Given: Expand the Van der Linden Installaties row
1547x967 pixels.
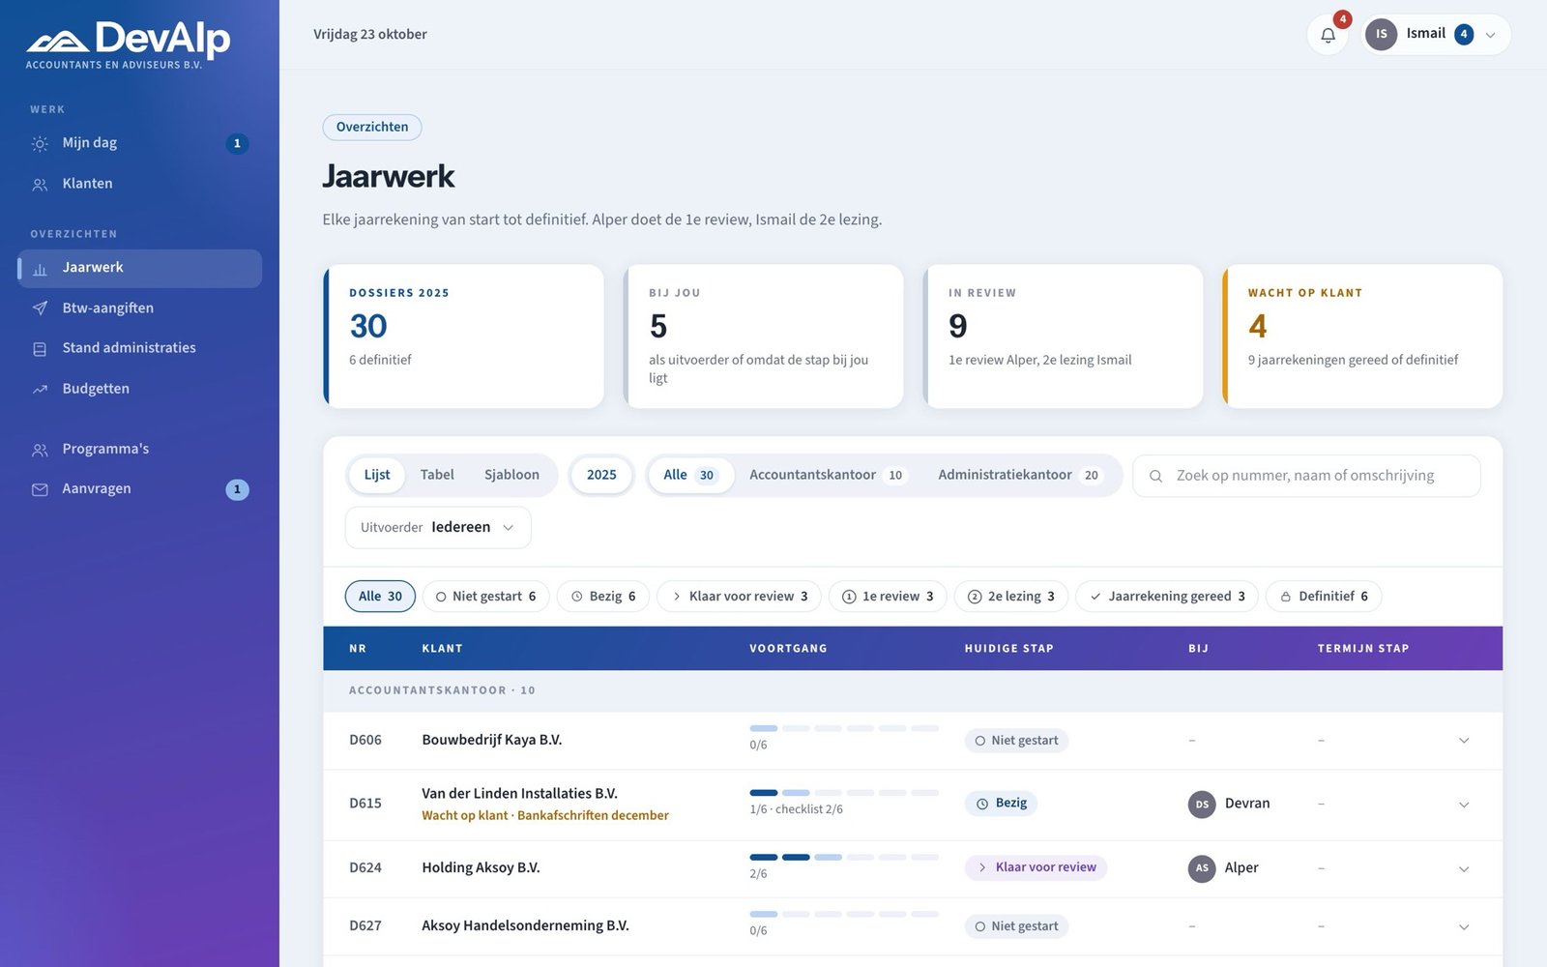Looking at the screenshot, I should click(1464, 805).
